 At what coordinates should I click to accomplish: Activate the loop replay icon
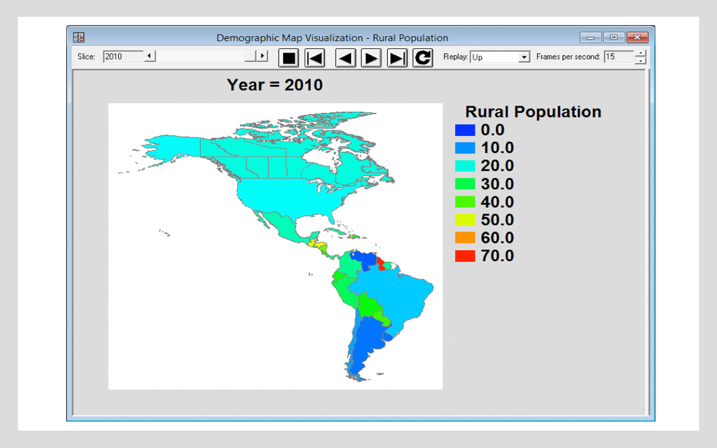click(422, 58)
